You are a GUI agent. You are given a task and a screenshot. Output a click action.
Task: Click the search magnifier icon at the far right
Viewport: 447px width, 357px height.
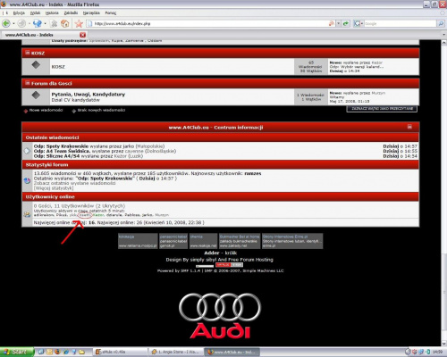(x=441, y=23)
